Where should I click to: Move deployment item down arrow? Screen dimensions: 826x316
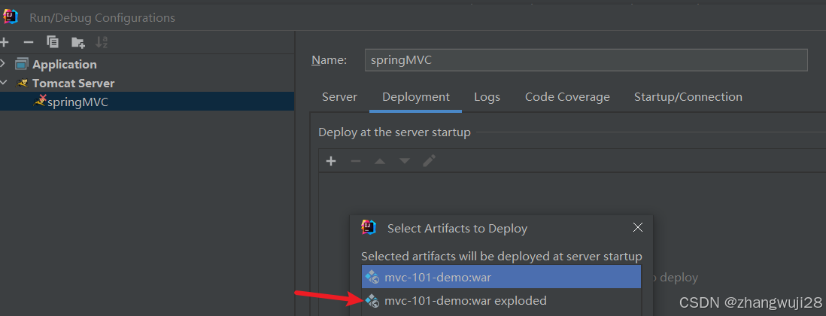[405, 161]
